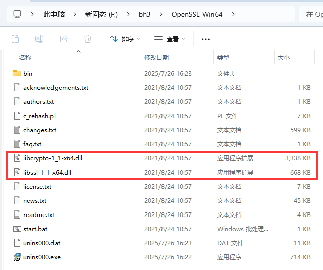
Task: Select the bin folder icon
Action: coord(17,73)
